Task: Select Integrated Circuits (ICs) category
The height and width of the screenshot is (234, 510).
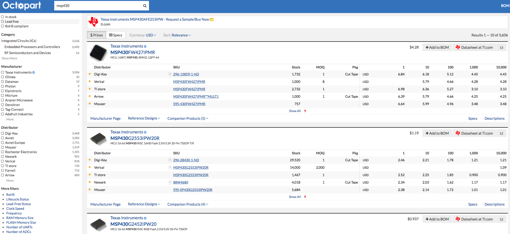Action: point(19,41)
